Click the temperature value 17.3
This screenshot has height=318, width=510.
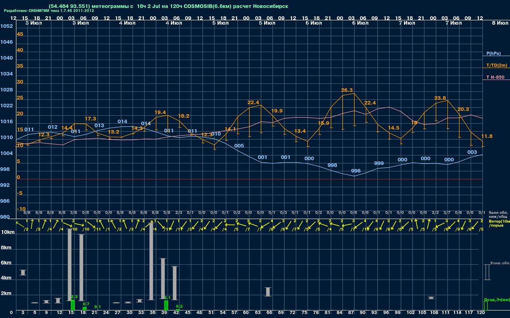click(x=90, y=119)
